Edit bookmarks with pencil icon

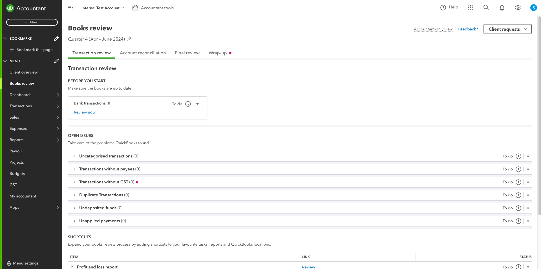click(56, 39)
